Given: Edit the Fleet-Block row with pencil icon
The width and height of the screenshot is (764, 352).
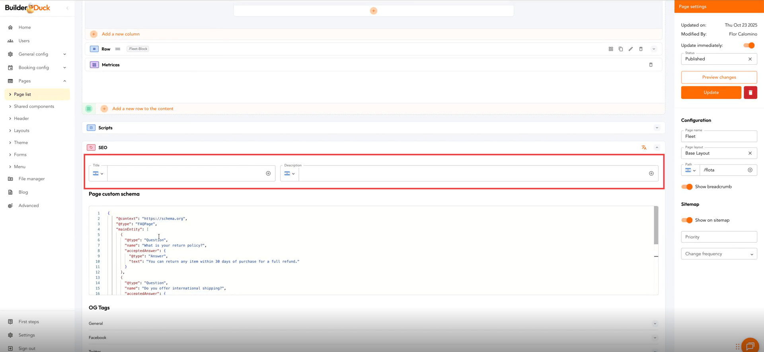Looking at the screenshot, I should coord(631,49).
